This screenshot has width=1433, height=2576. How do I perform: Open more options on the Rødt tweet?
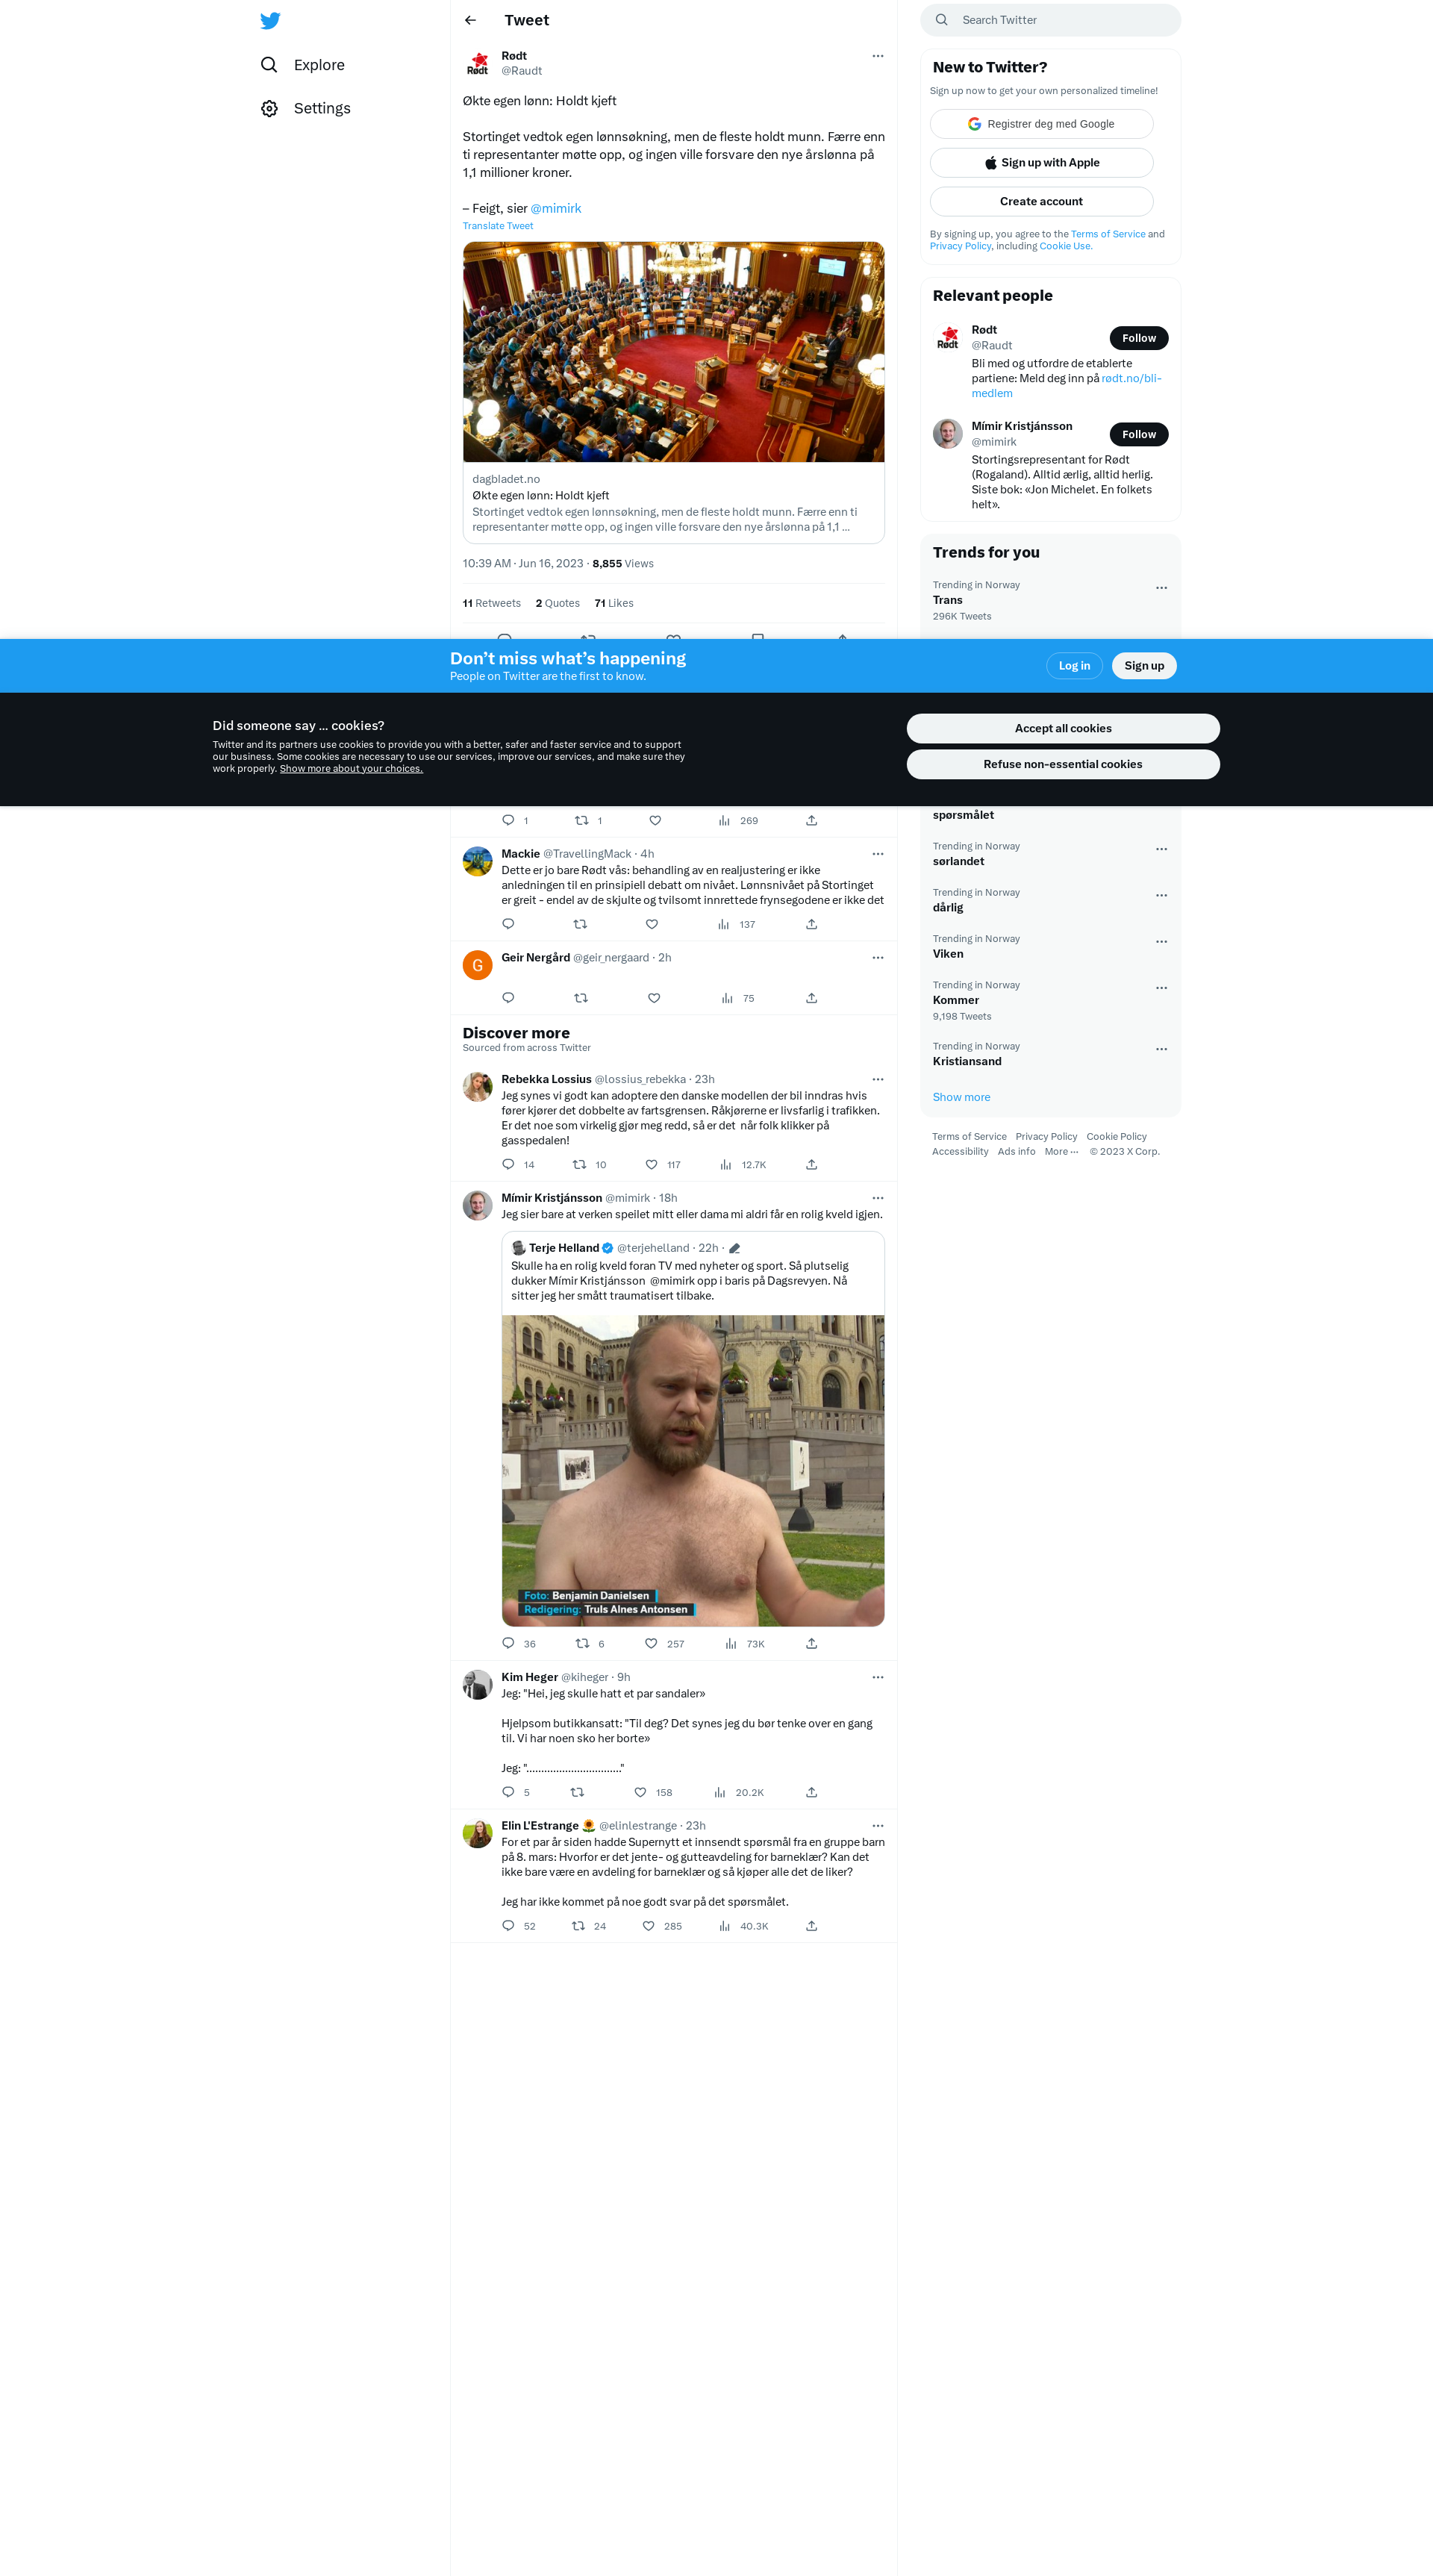(x=877, y=56)
